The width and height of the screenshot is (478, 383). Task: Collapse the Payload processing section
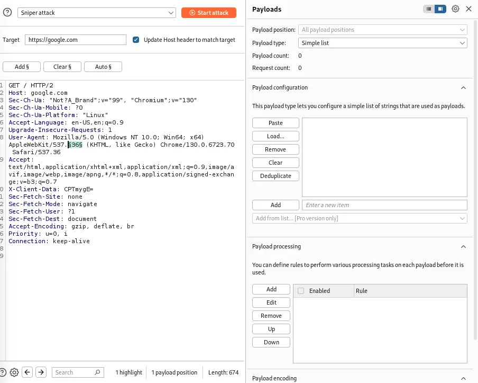(x=463, y=246)
